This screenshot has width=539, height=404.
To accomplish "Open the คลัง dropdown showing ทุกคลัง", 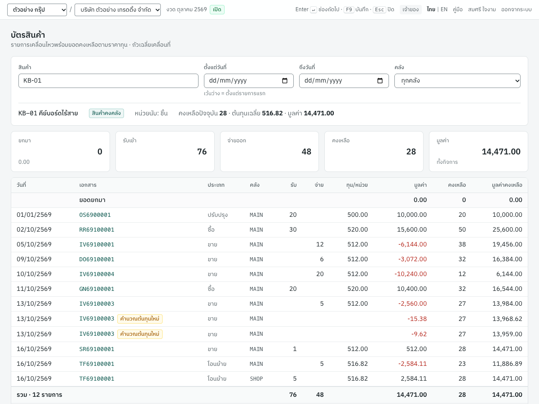I will (x=457, y=81).
